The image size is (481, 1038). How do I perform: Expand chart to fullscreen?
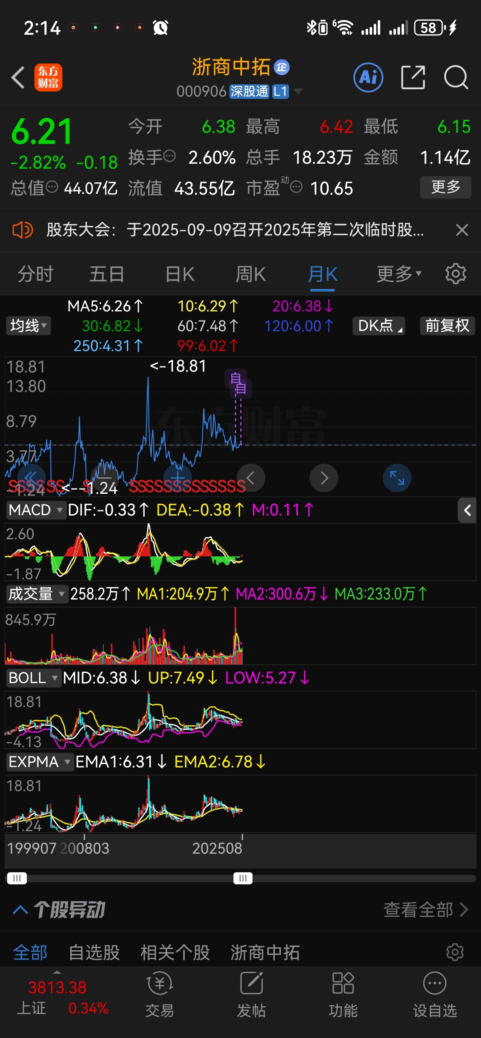397,478
